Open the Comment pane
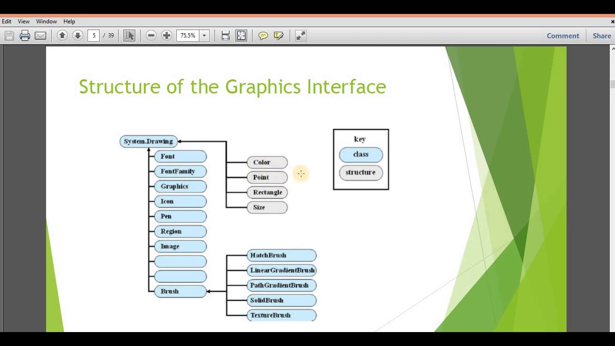 [563, 36]
